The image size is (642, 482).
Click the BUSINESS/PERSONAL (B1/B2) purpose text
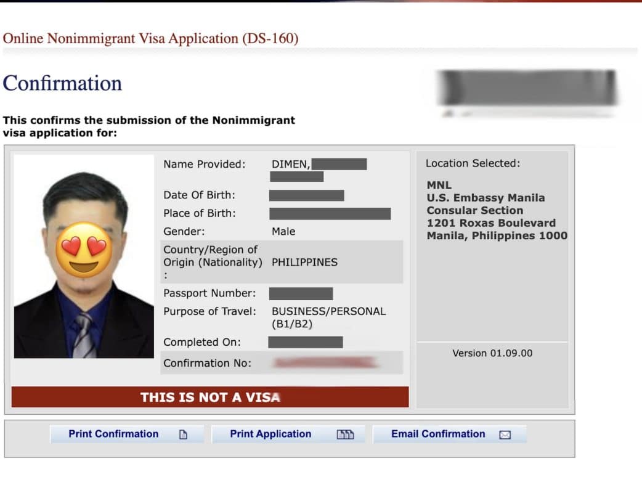click(328, 317)
